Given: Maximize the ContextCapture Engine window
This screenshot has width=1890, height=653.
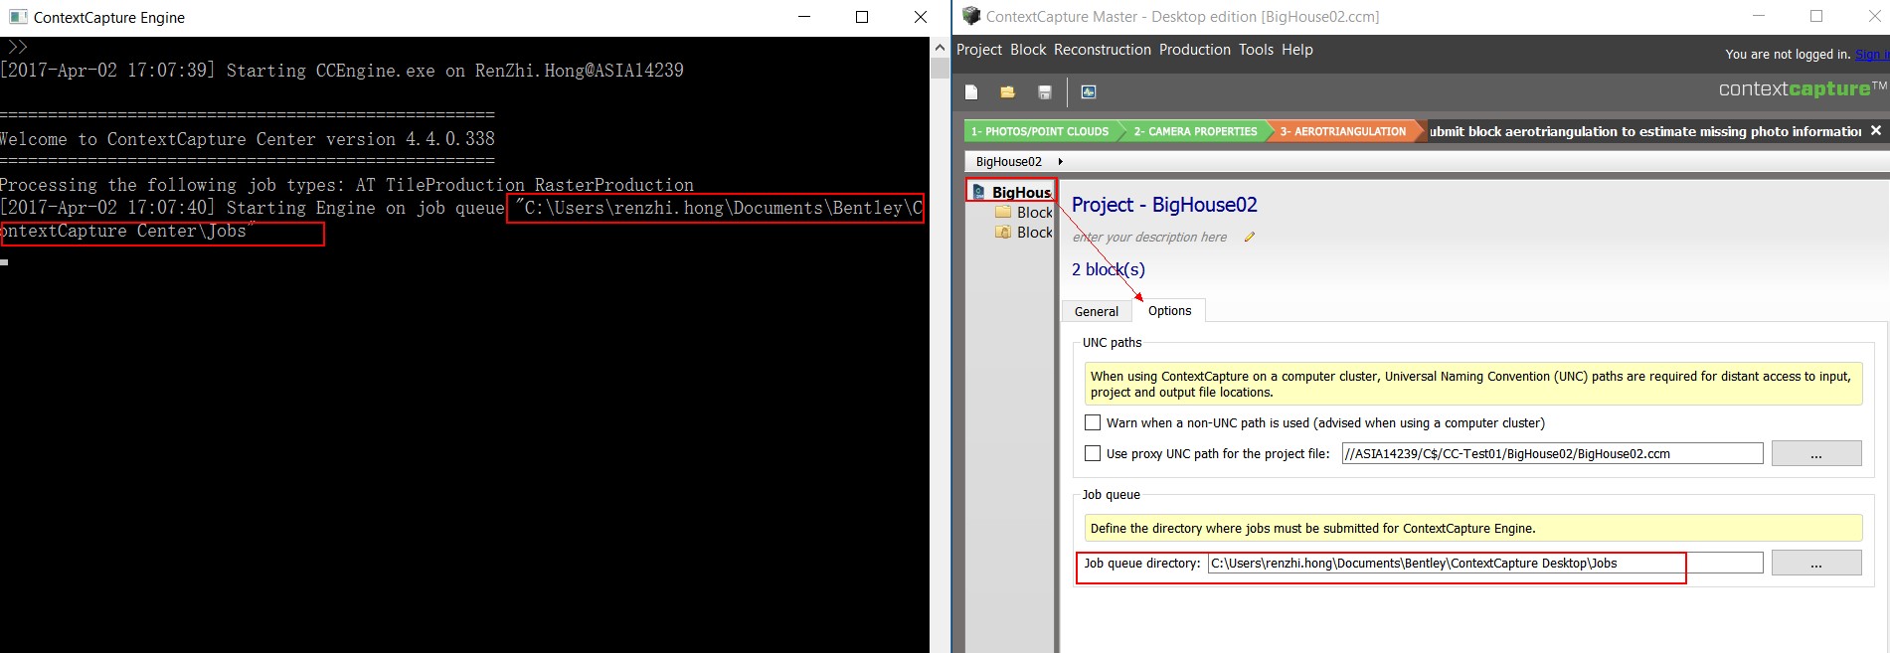Looking at the screenshot, I should (862, 17).
